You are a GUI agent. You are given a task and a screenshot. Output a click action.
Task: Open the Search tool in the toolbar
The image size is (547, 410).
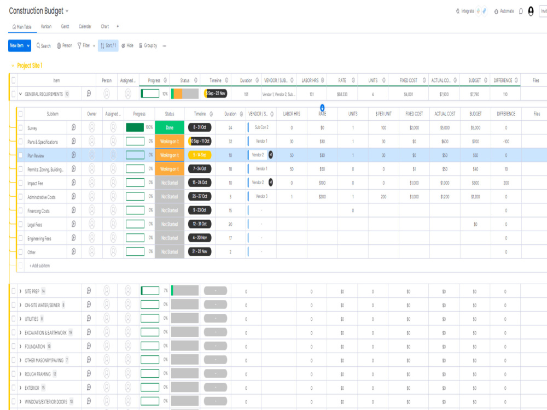pos(44,46)
